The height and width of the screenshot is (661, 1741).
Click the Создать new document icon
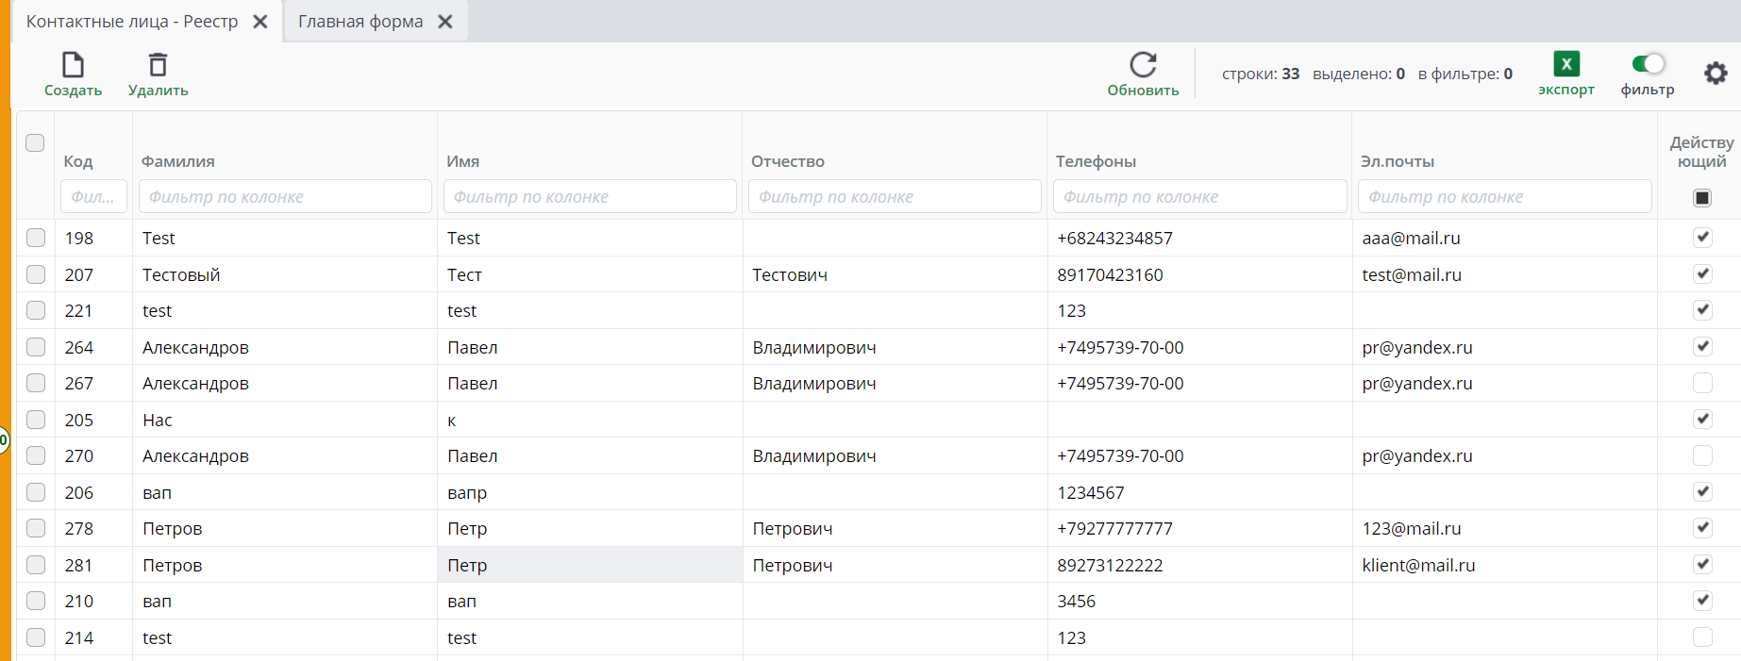[73, 65]
